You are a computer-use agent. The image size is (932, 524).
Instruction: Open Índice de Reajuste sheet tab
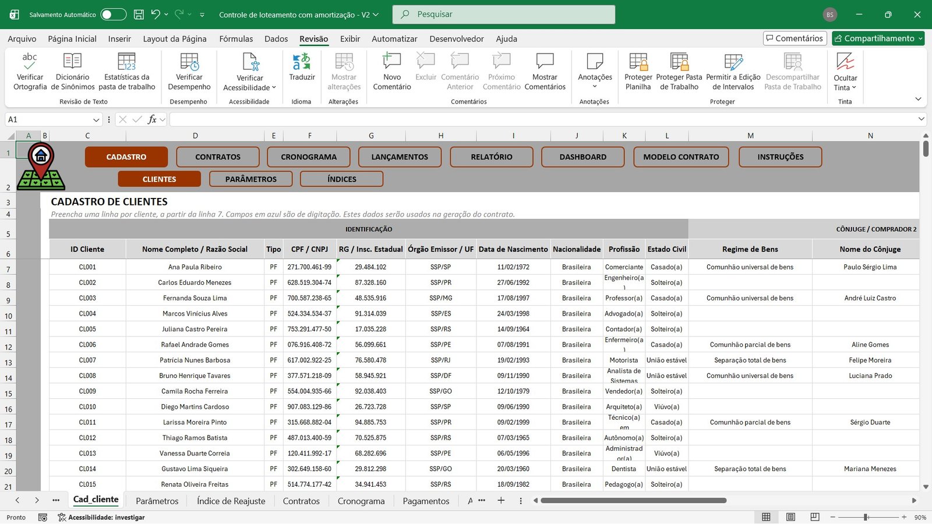pyautogui.click(x=231, y=501)
